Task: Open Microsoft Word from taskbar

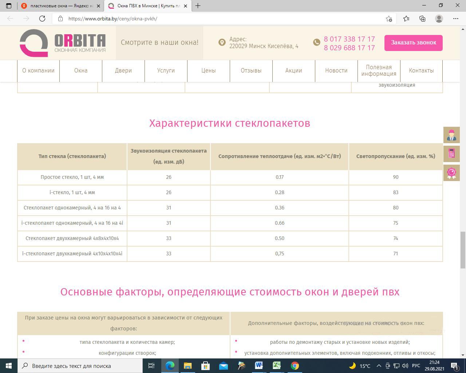Action: 259,366
